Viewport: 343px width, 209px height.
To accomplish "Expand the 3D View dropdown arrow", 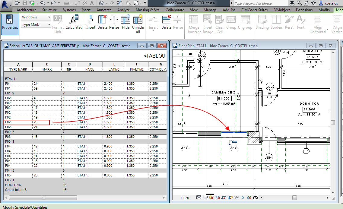I will click(x=106, y=3).
